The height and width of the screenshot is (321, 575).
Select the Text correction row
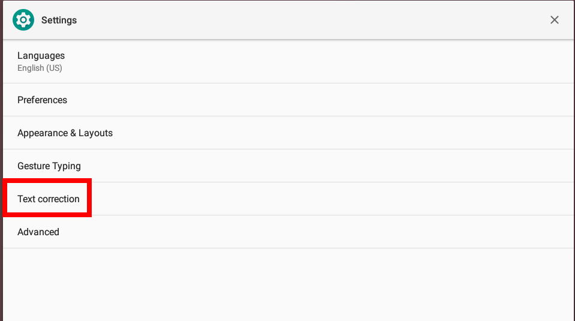tap(288, 199)
